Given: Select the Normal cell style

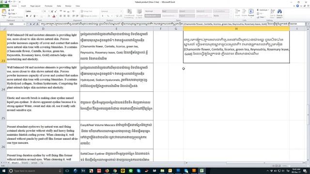Looking at the screenshot, I should coord(153,11).
